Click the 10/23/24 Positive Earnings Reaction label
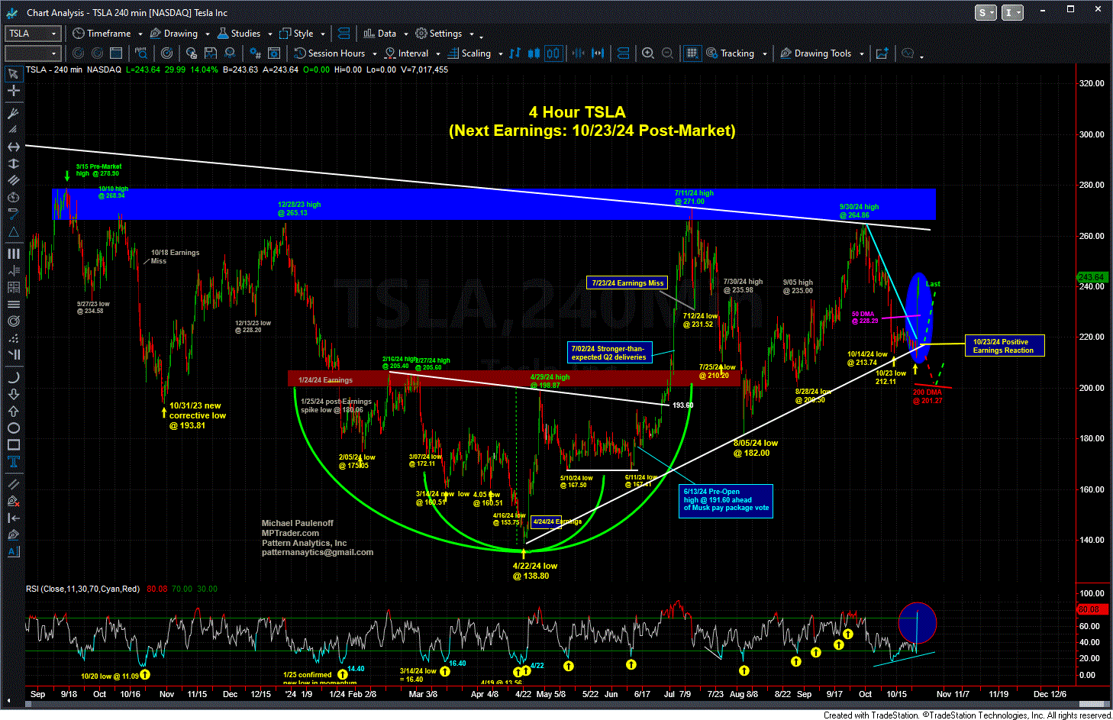The width and height of the screenshot is (1113, 720). (1005, 346)
